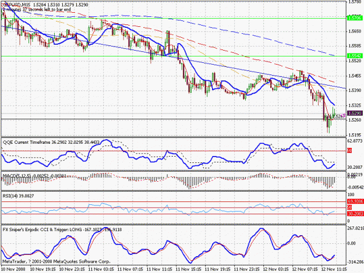The height and width of the screenshot is (273, 364).
Task: Click the green 1.5706 price level tag
Action: [x=355, y=18]
